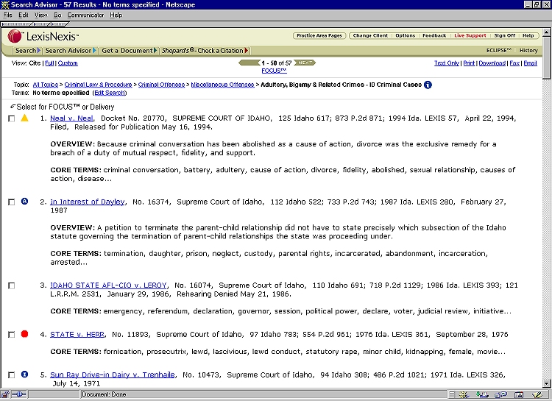552x401 pixels.
Task: Go to the NEXT results page arrow
Action: 305,63
